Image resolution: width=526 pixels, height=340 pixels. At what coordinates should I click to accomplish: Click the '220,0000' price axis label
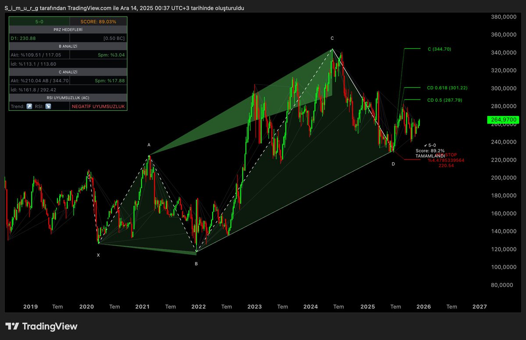504,160
